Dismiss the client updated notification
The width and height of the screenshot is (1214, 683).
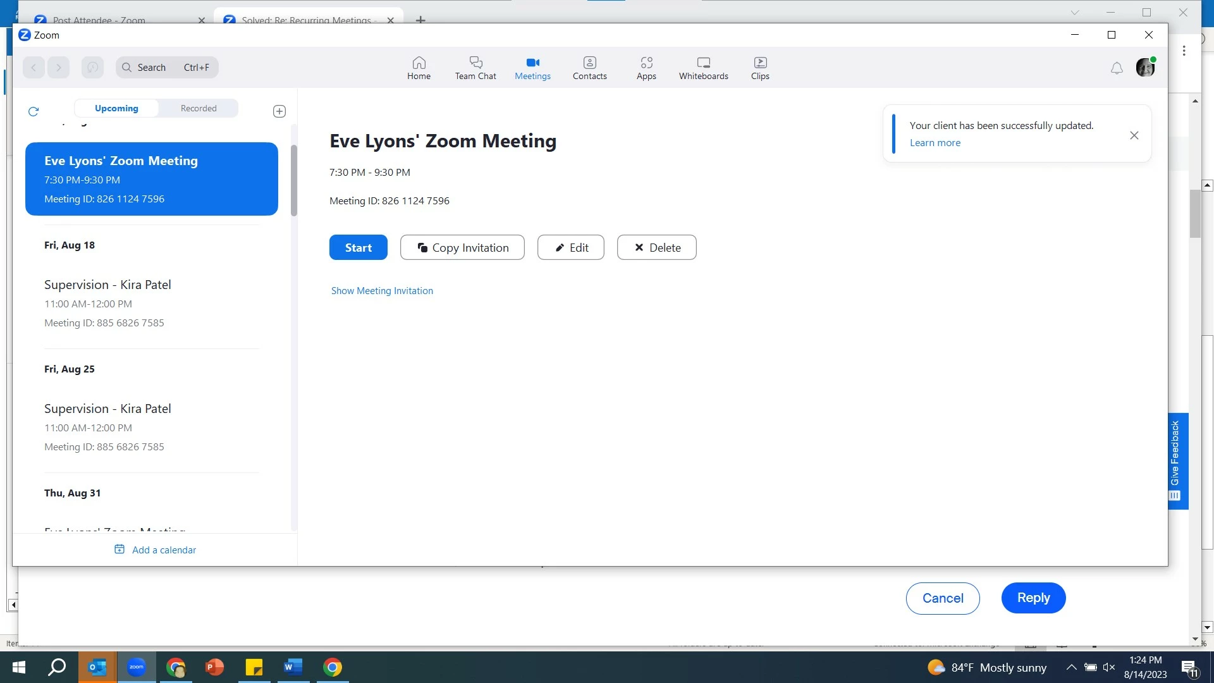coord(1134,135)
